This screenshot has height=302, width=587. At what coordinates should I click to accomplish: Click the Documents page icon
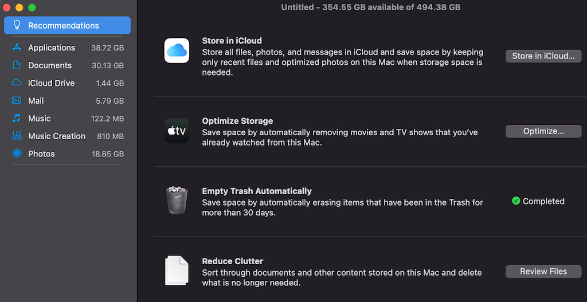pyautogui.click(x=17, y=65)
